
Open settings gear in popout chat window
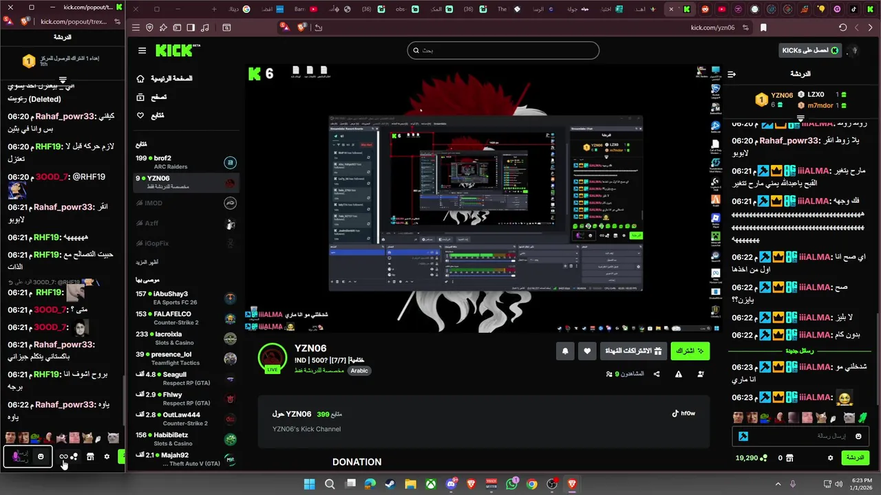click(x=107, y=456)
